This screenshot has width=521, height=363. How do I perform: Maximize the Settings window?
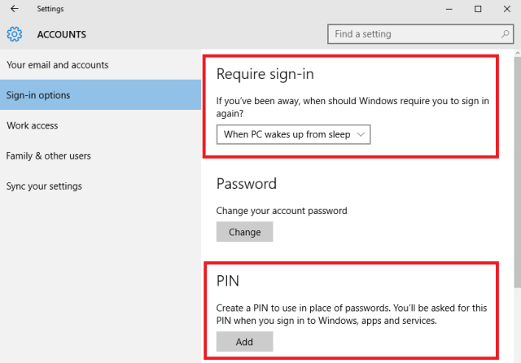478,9
